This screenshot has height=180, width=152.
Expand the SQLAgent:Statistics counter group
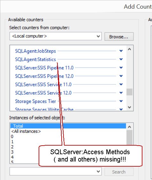click(x=121, y=59)
